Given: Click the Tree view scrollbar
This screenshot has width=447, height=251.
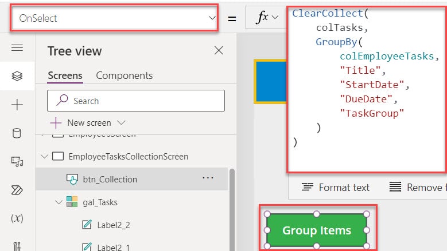Looking at the screenshot, I should (232, 209).
